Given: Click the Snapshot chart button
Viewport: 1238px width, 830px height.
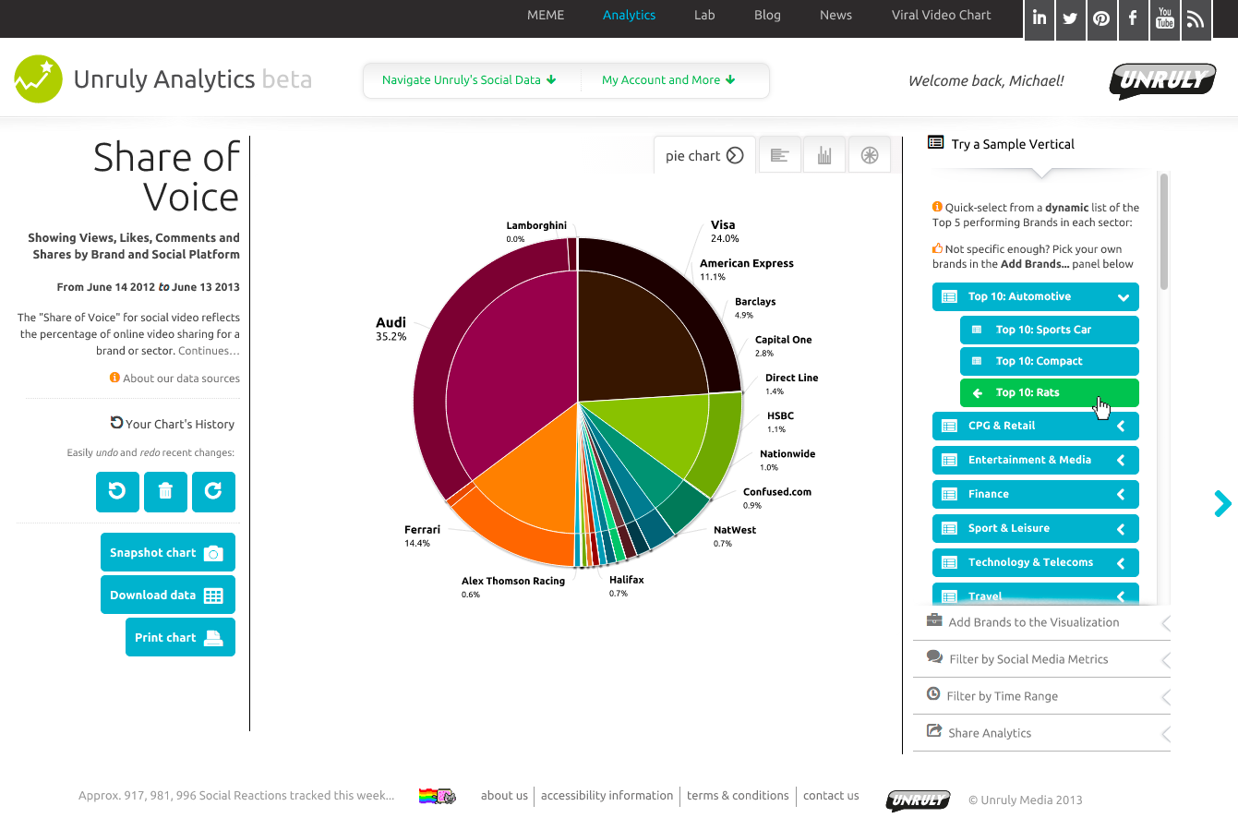Looking at the screenshot, I should (x=167, y=552).
